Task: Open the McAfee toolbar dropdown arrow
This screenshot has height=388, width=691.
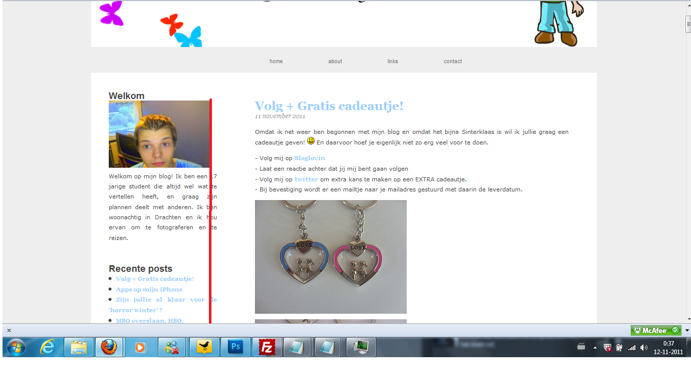Action: pos(686,330)
